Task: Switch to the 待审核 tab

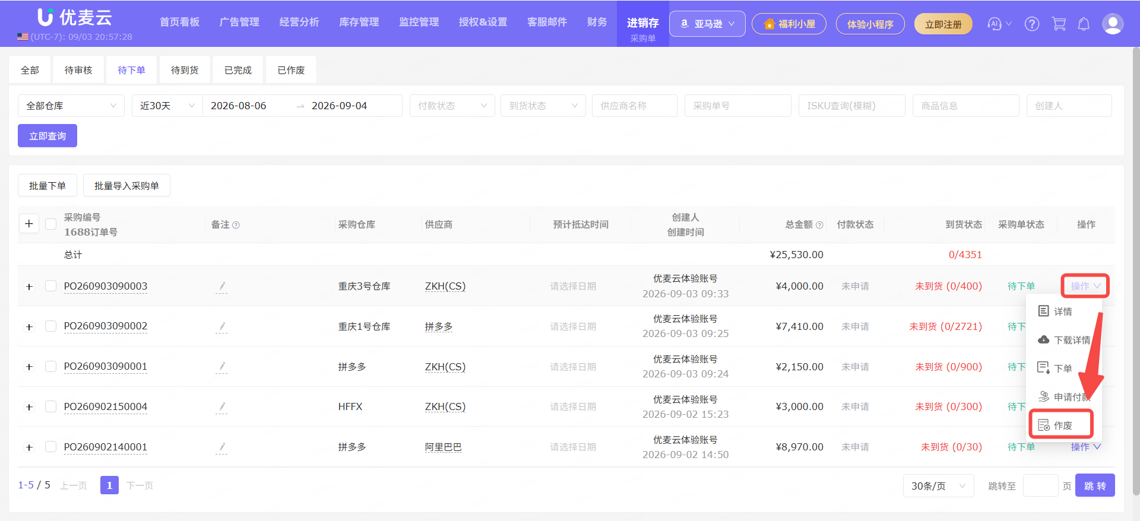Action: click(x=78, y=70)
